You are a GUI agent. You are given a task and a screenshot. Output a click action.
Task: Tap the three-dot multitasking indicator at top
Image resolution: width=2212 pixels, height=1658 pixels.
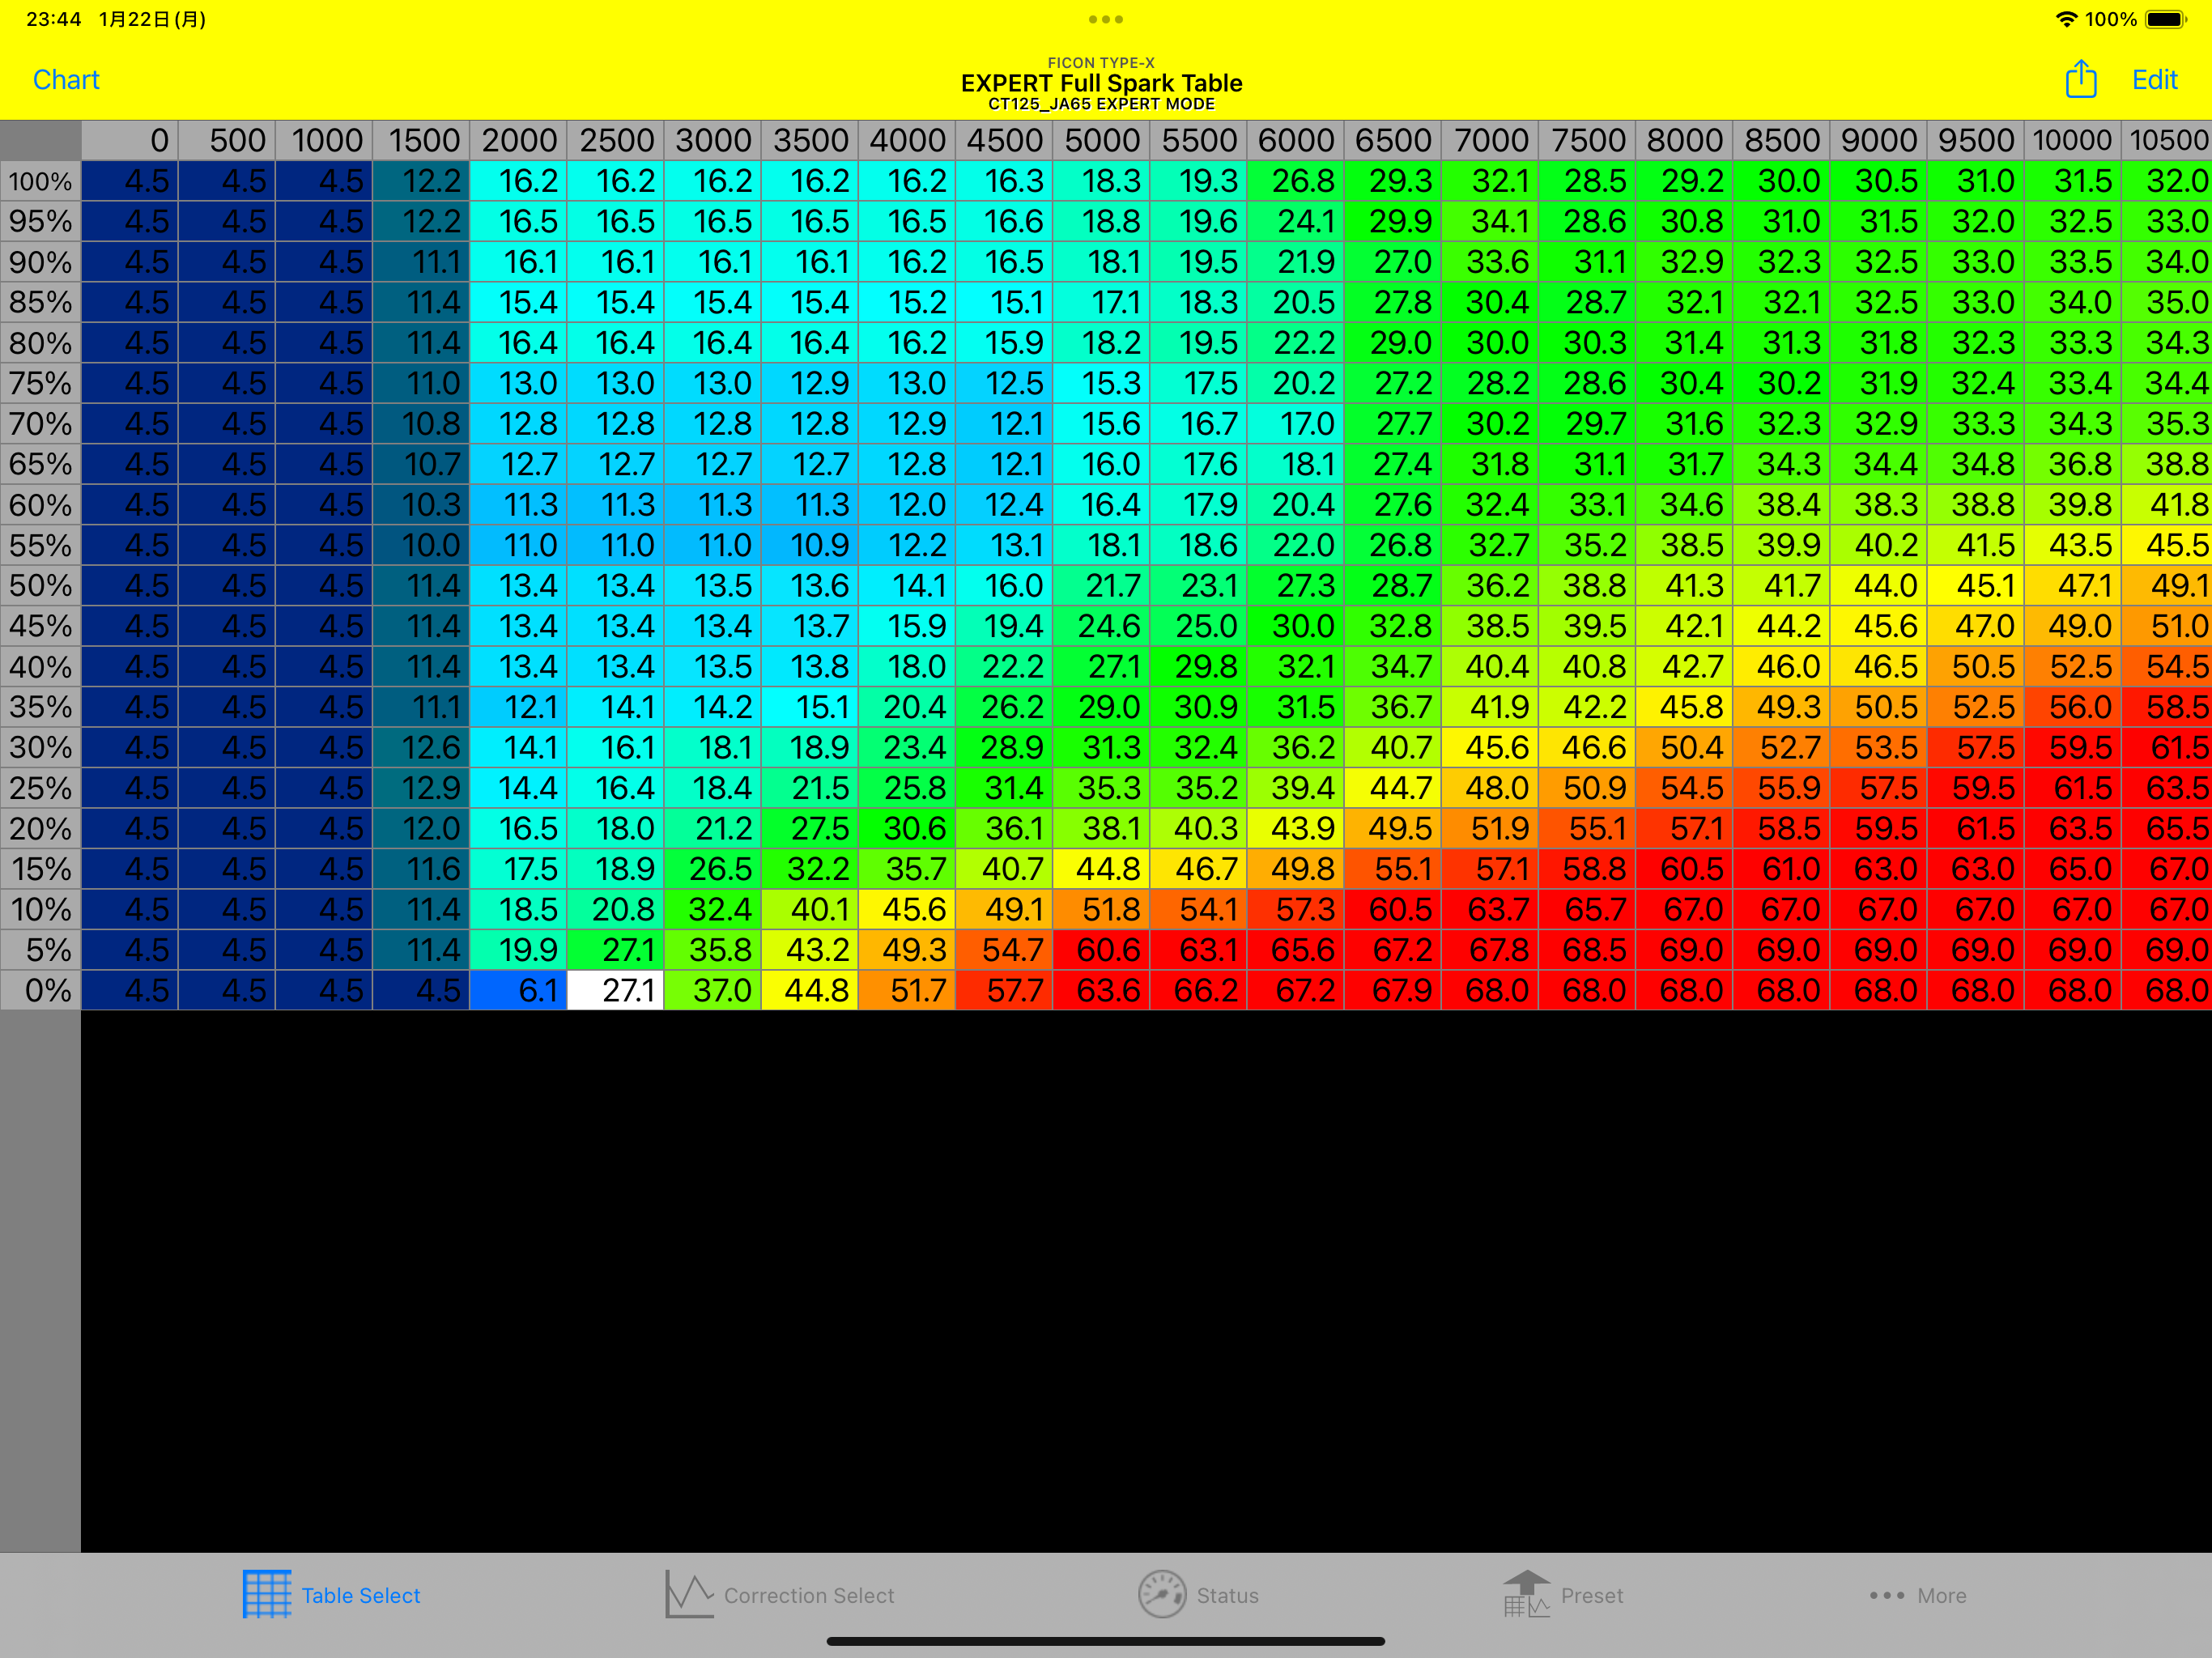[1105, 19]
